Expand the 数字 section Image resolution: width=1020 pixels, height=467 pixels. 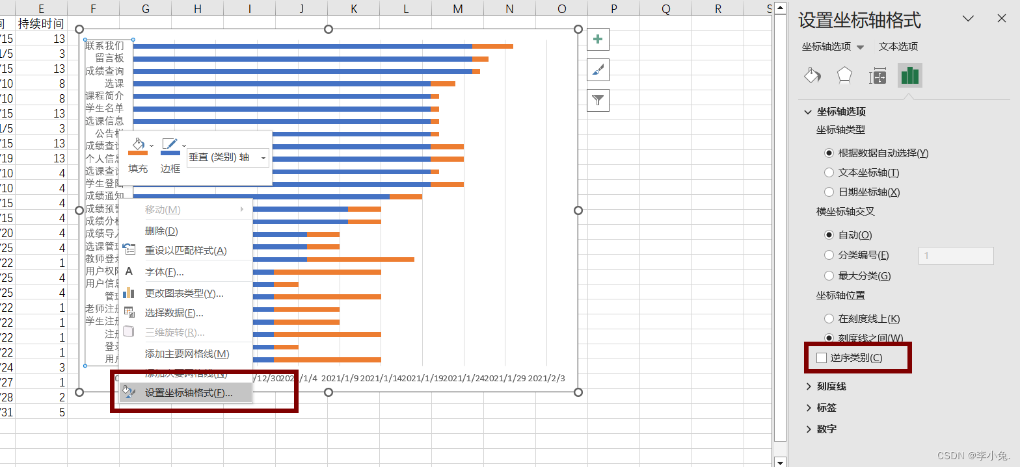(x=809, y=429)
